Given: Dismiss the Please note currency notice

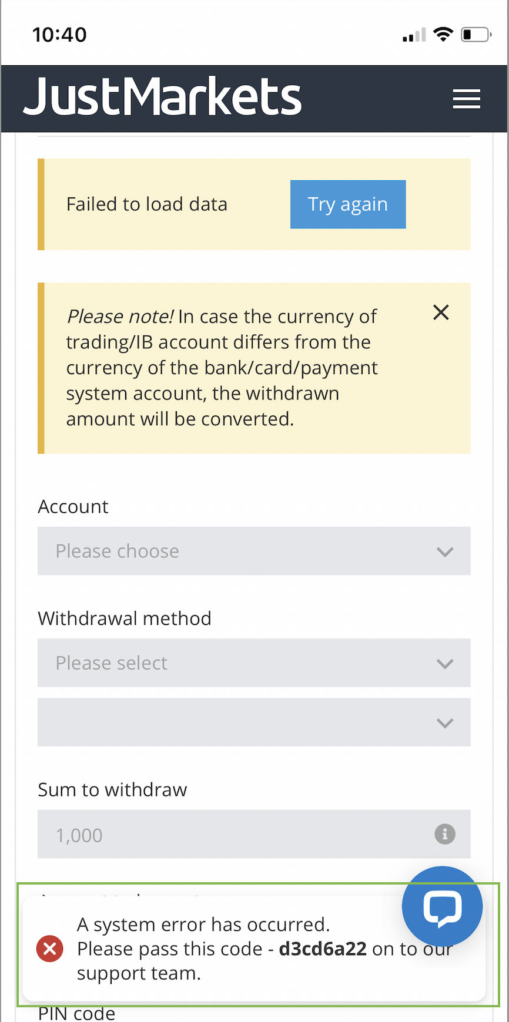Looking at the screenshot, I should click(x=441, y=312).
